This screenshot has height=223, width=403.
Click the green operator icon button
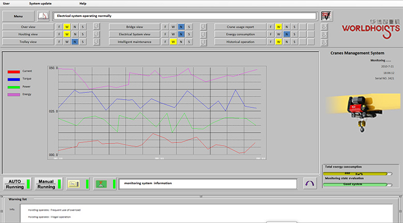[x=100, y=184]
